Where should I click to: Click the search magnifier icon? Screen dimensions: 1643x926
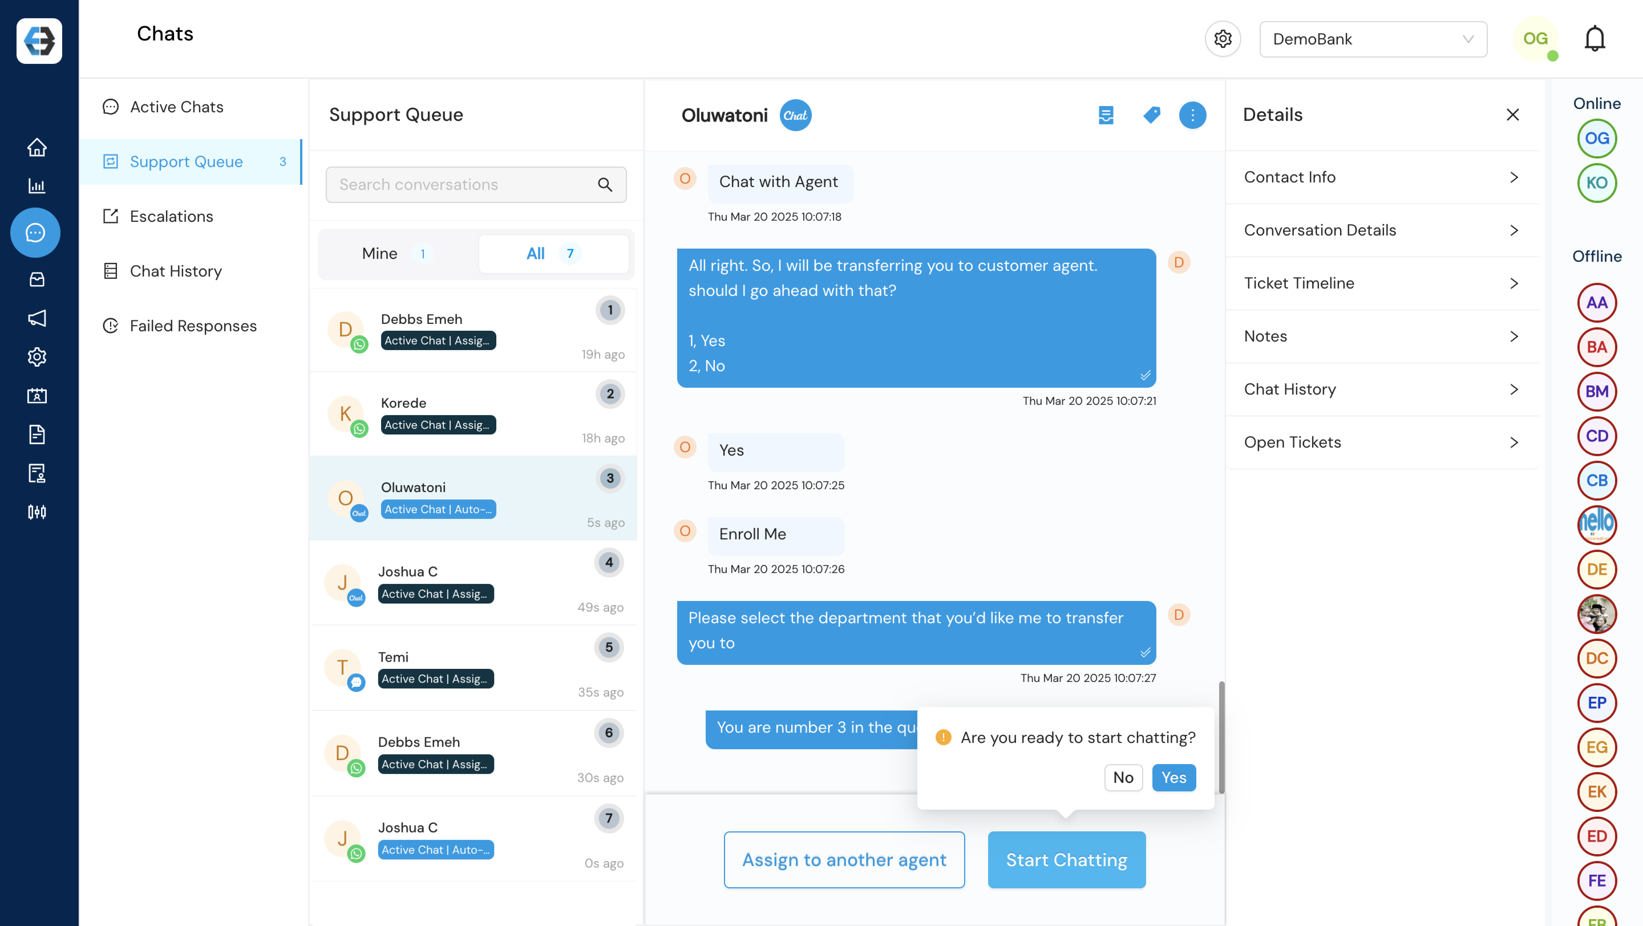tap(605, 185)
